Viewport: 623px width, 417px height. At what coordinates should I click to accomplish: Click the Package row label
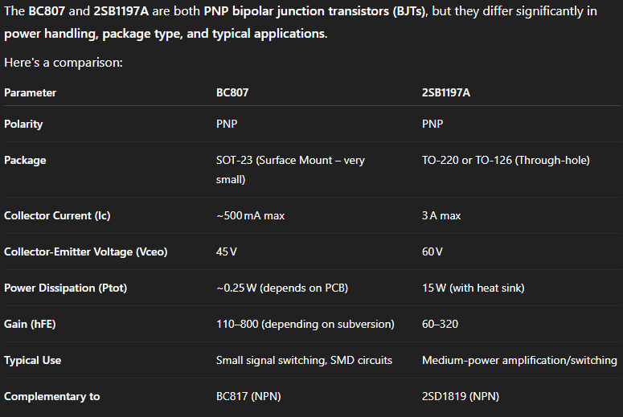[25, 161]
